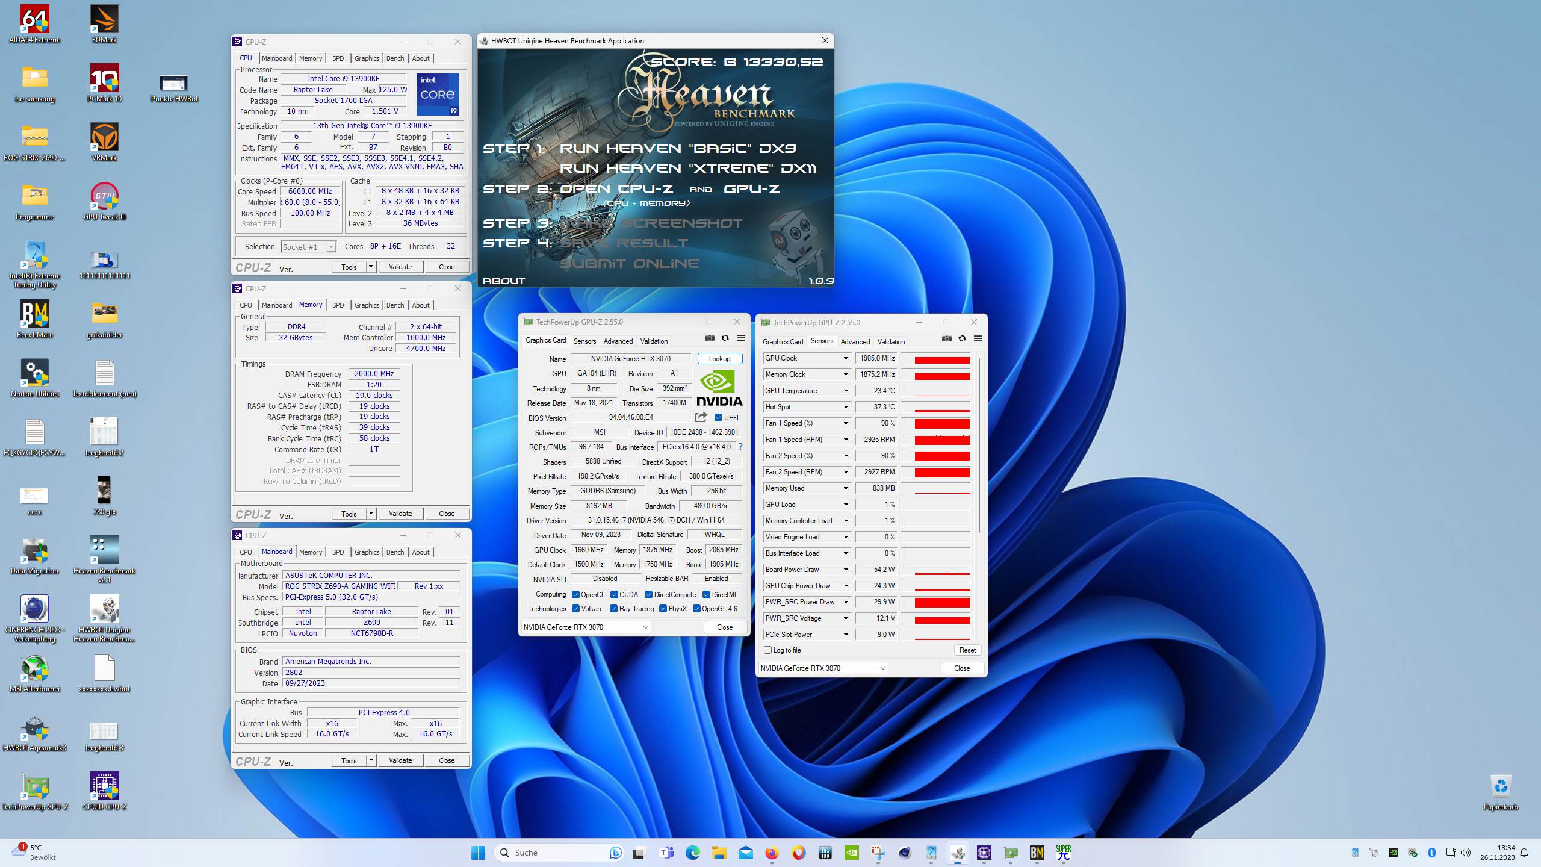
Task: Open 3DMark desktop icon
Action: (104, 24)
